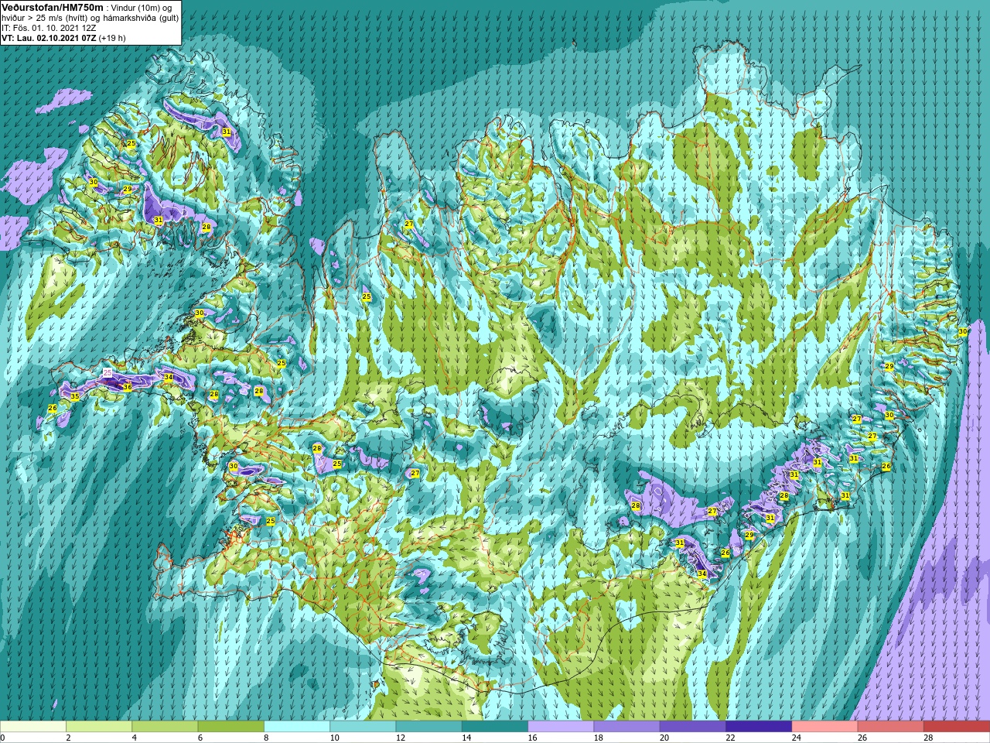Select the 18–20 m/s medium purple legend swatch
Image resolution: width=990 pixels, height=743 pixels.
click(626, 727)
